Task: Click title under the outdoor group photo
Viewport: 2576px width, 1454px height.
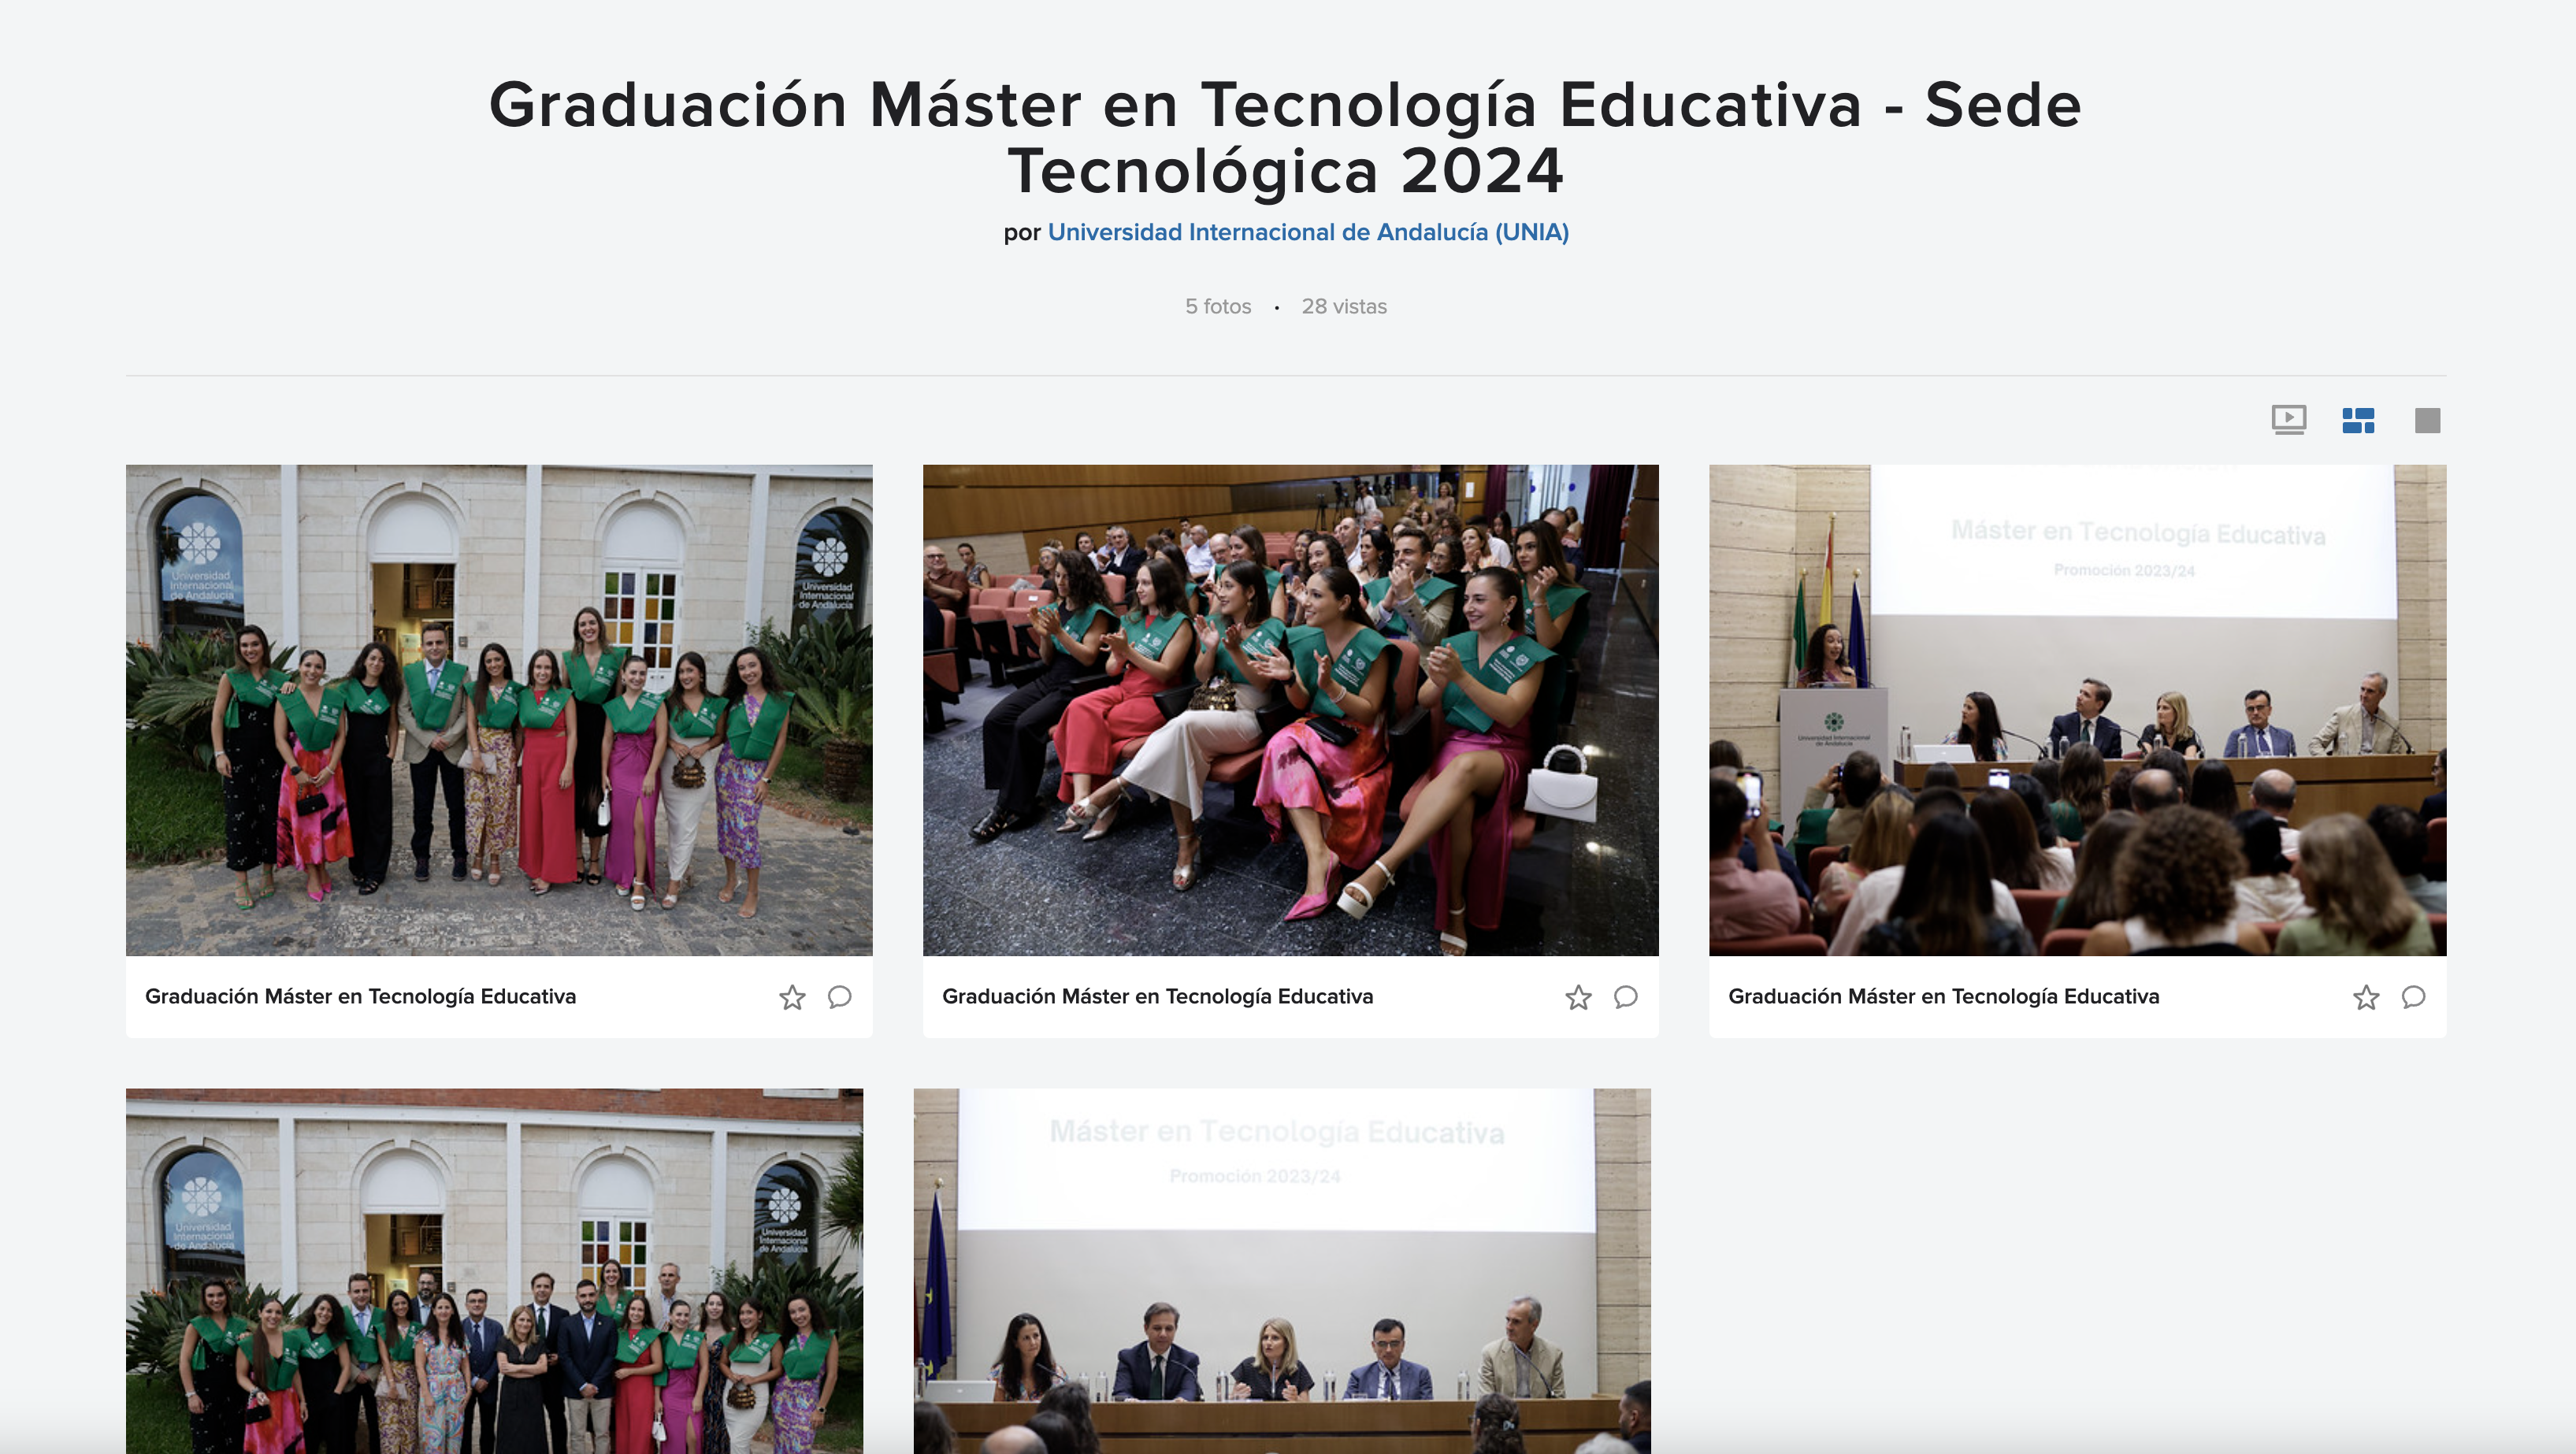Action: pyautogui.click(x=360, y=996)
